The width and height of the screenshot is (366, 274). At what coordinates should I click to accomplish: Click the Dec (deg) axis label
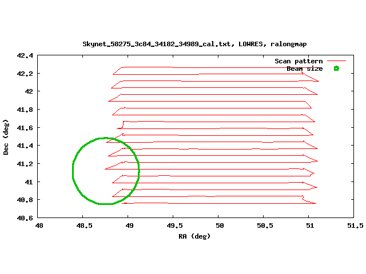pyautogui.click(x=6, y=137)
